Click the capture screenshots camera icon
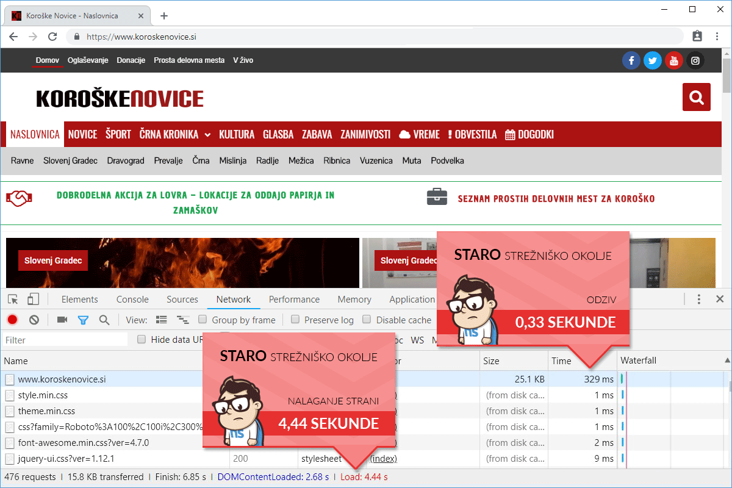This screenshot has width=732, height=488. coord(62,320)
